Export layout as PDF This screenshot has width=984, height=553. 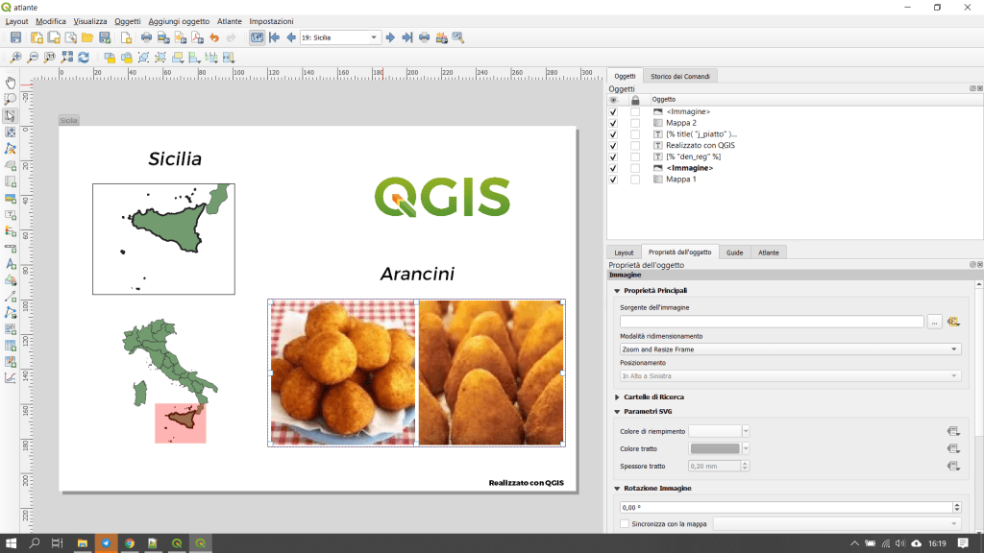pos(197,37)
